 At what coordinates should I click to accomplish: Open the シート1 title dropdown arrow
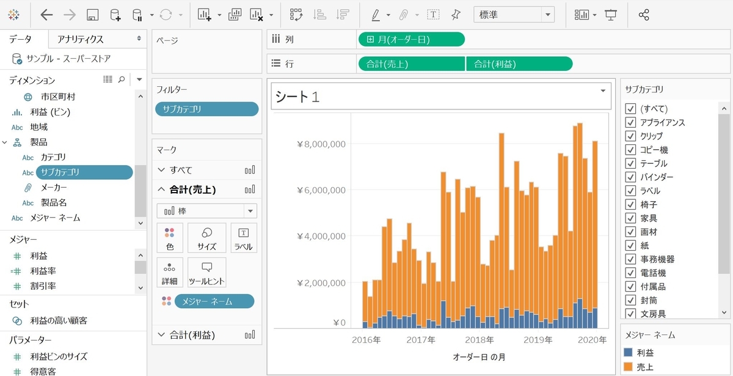coord(604,90)
